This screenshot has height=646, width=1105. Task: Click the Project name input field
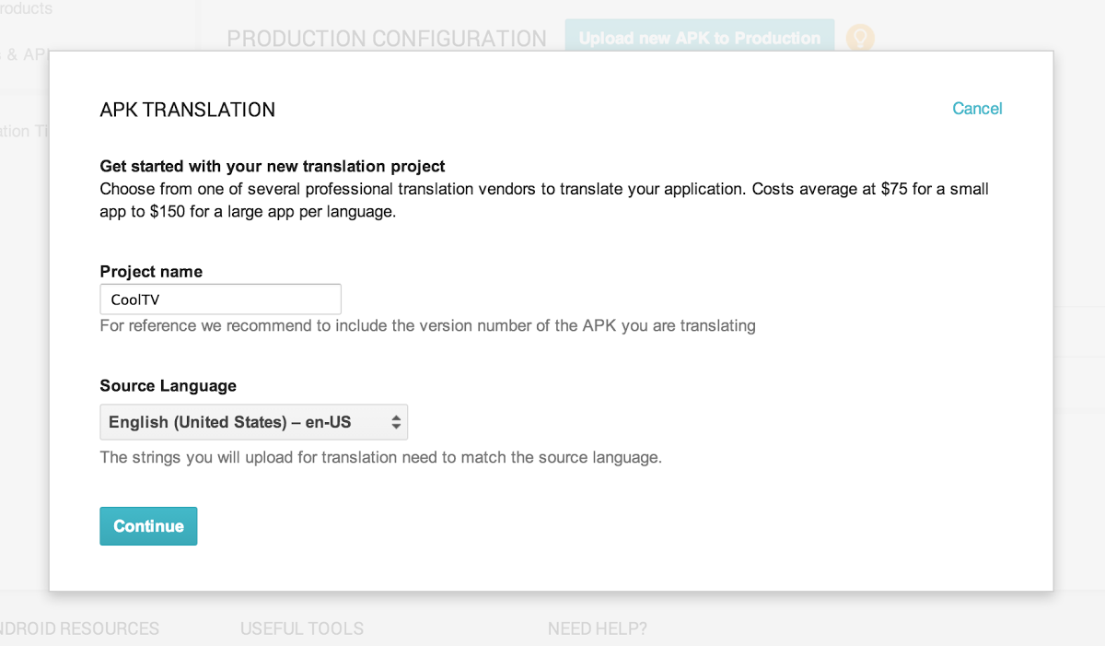(x=220, y=299)
